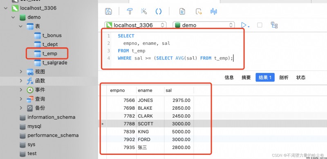Select the sys database
Image resolution: width=327 pixels, height=159 pixels.
[31, 145]
